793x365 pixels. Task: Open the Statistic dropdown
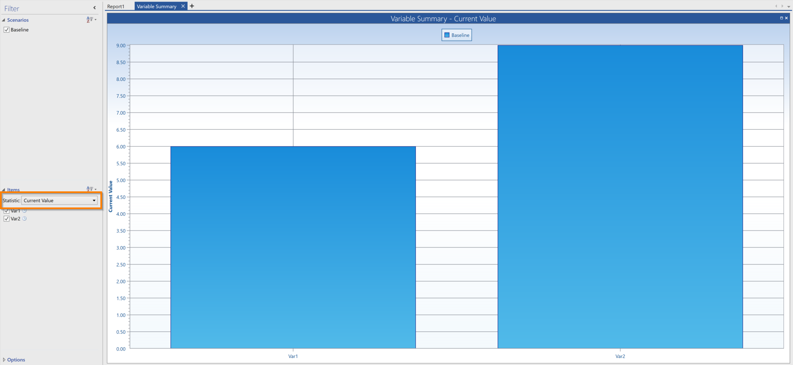(x=60, y=200)
